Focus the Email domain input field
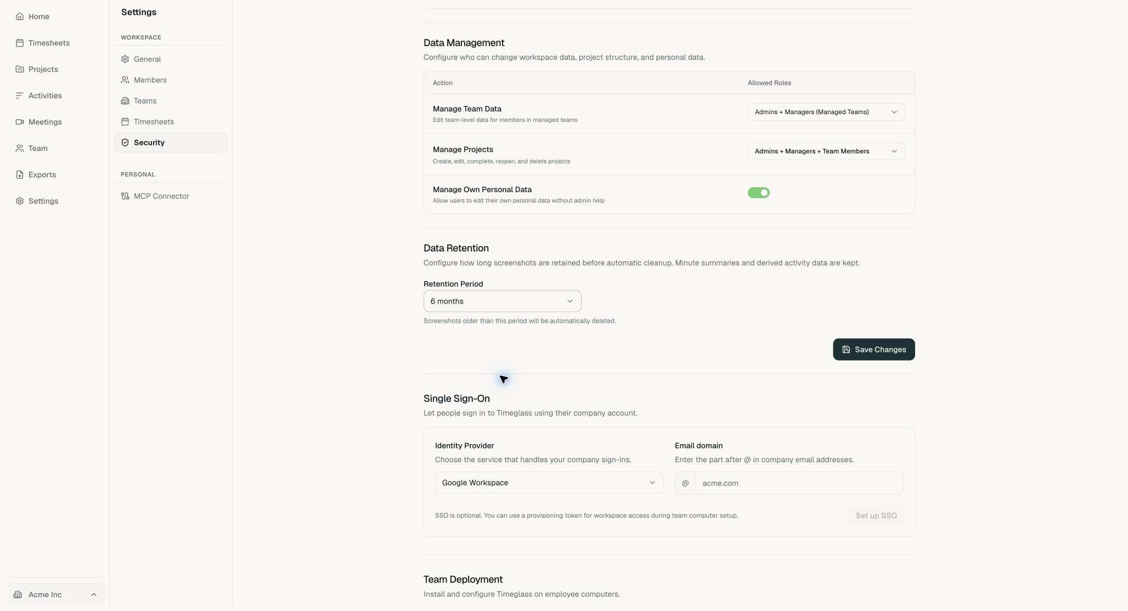Image resolution: width=1128 pixels, height=611 pixels. (799, 483)
